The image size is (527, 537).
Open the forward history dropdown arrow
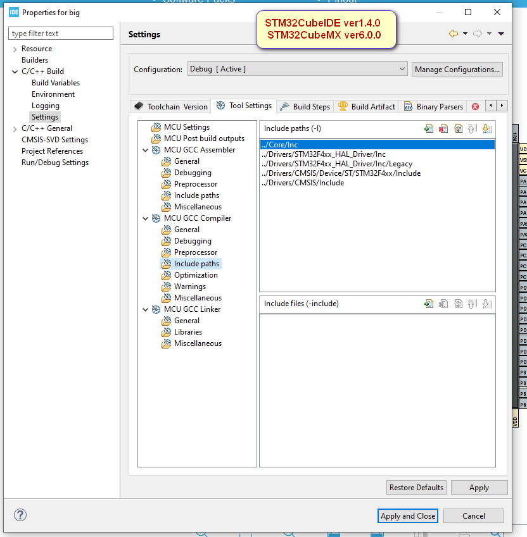489,34
